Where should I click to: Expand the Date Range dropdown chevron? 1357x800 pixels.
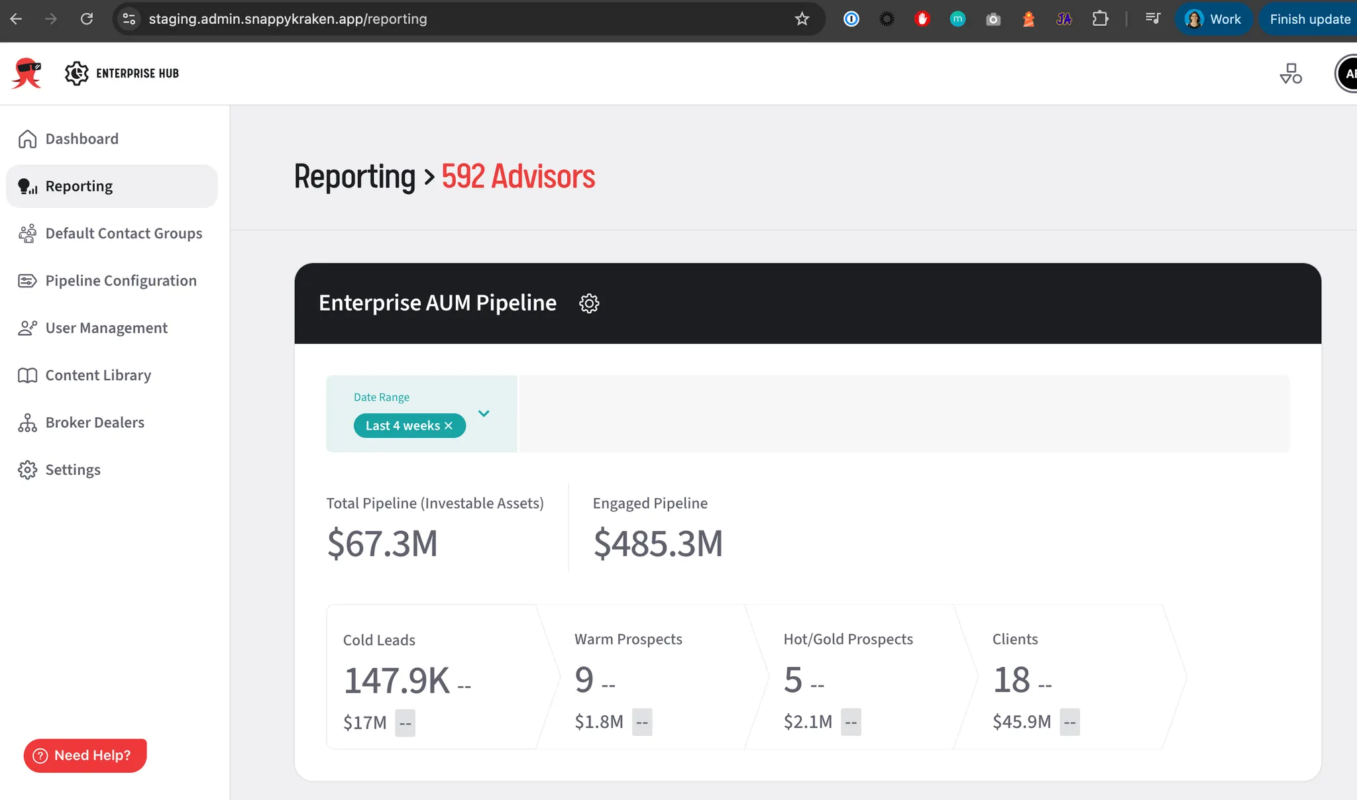(x=484, y=413)
